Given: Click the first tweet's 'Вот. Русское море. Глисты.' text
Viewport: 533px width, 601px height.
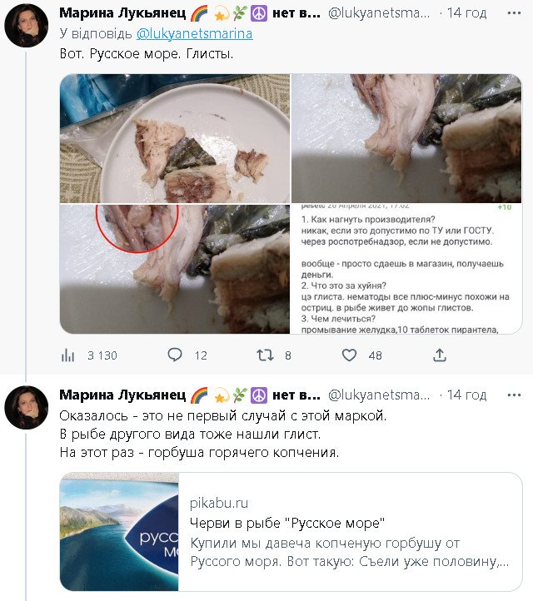Looking at the screenshot, I should (x=147, y=52).
